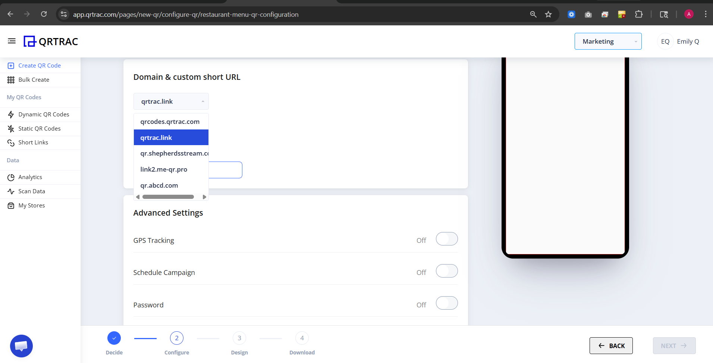This screenshot has height=363, width=713.
Task: Open Static QR Codes section
Action: pos(39,128)
